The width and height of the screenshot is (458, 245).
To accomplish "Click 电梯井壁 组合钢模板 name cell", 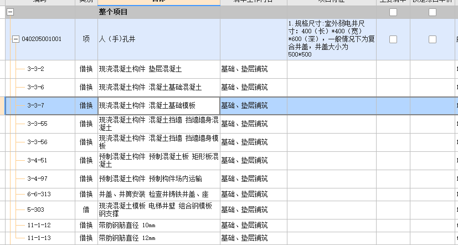I will [x=159, y=210].
